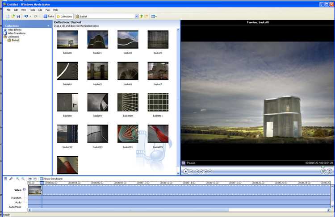Close the Collections pane
The image size is (335, 217).
[x=48, y=26]
